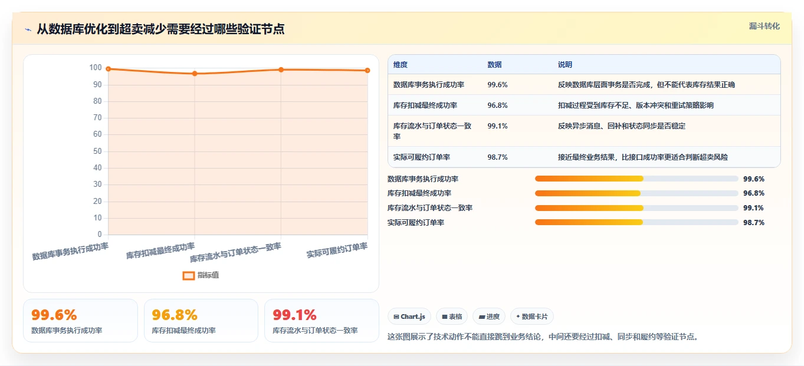Click the 99.1% red stat card
The image size is (804, 366).
(x=321, y=321)
